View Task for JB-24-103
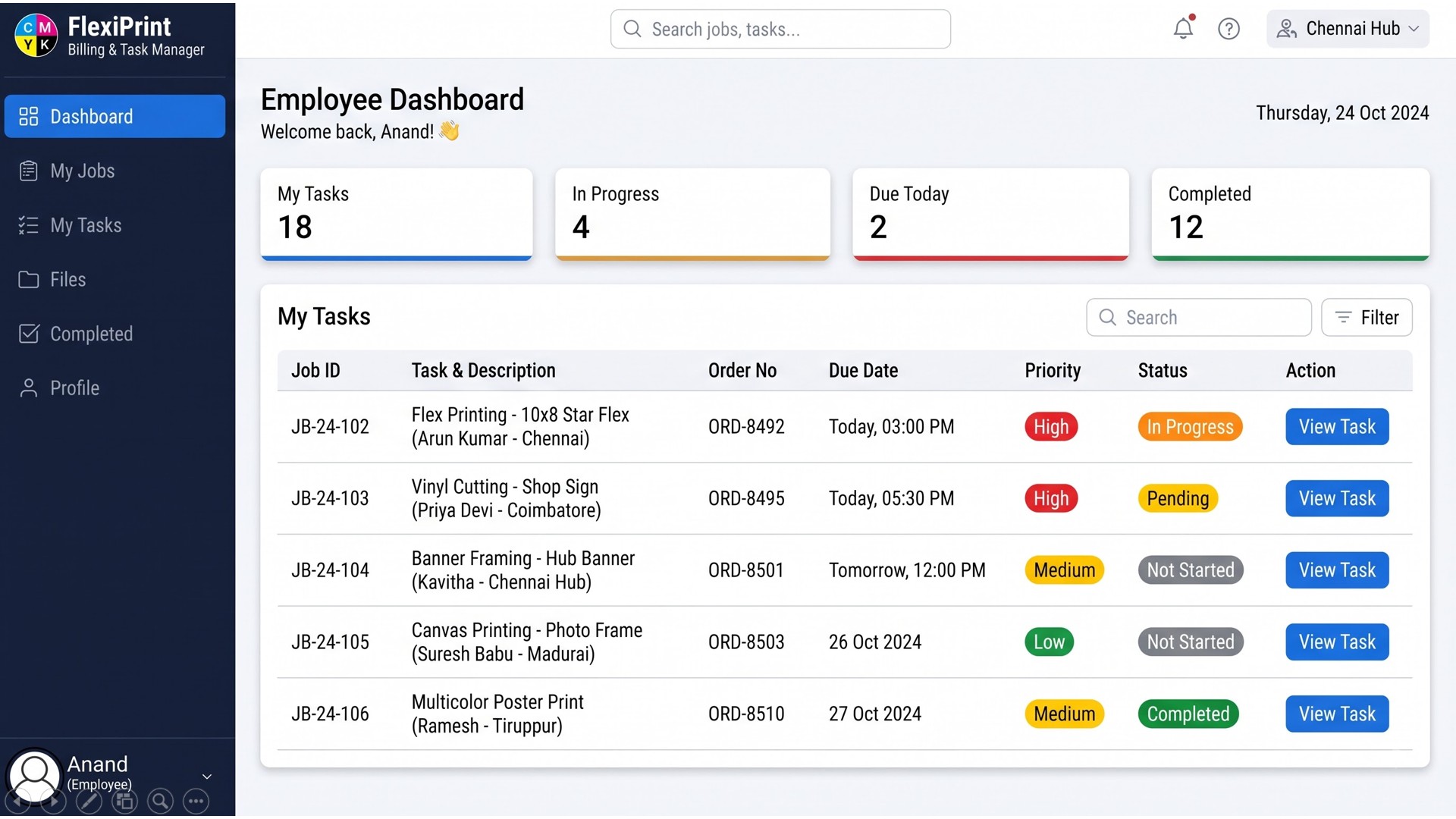The image size is (1456, 819). pyautogui.click(x=1337, y=498)
